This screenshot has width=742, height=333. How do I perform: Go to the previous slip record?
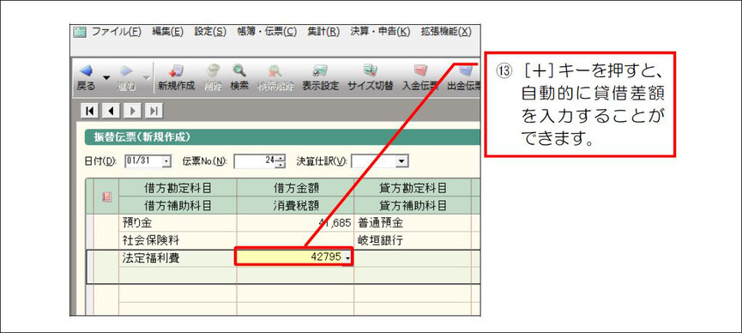click(x=111, y=112)
